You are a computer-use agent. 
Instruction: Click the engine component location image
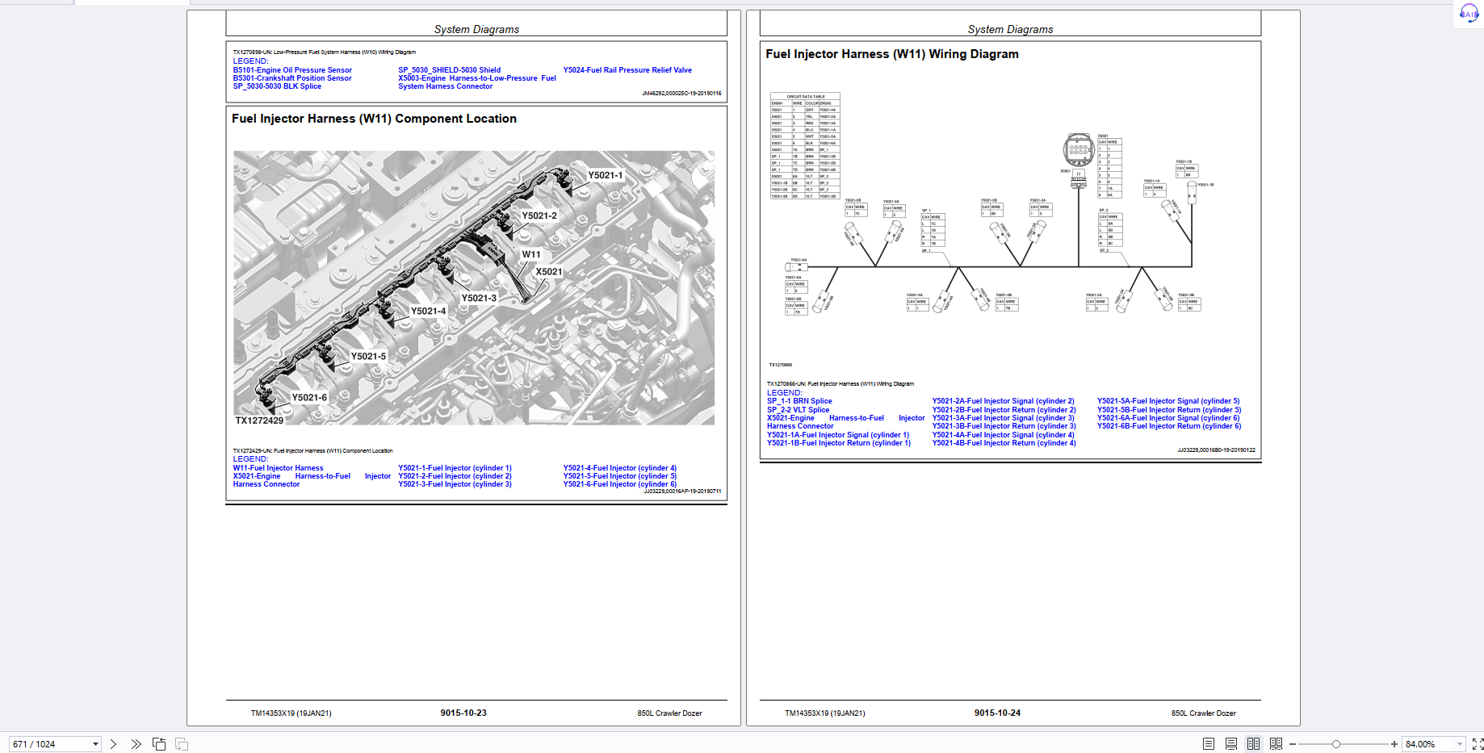tap(474, 287)
